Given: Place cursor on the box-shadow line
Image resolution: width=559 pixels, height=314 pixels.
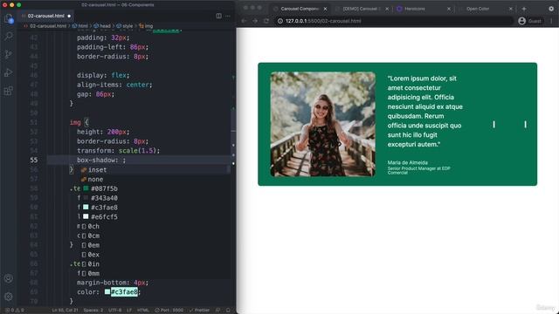Looking at the screenshot, I should (x=139, y=160).
